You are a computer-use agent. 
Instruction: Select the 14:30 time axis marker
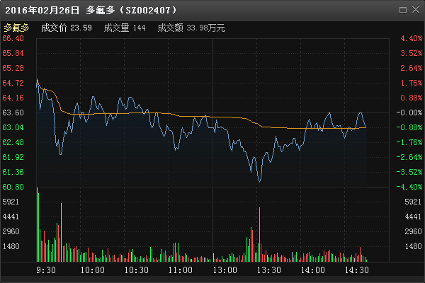point(357,270)
